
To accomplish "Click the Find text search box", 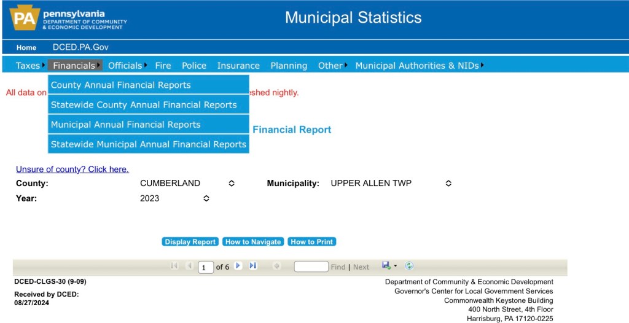I will (311, 267).
